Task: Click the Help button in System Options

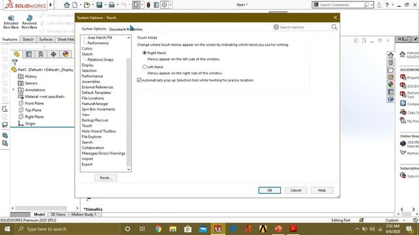Action: coord(322,190)
